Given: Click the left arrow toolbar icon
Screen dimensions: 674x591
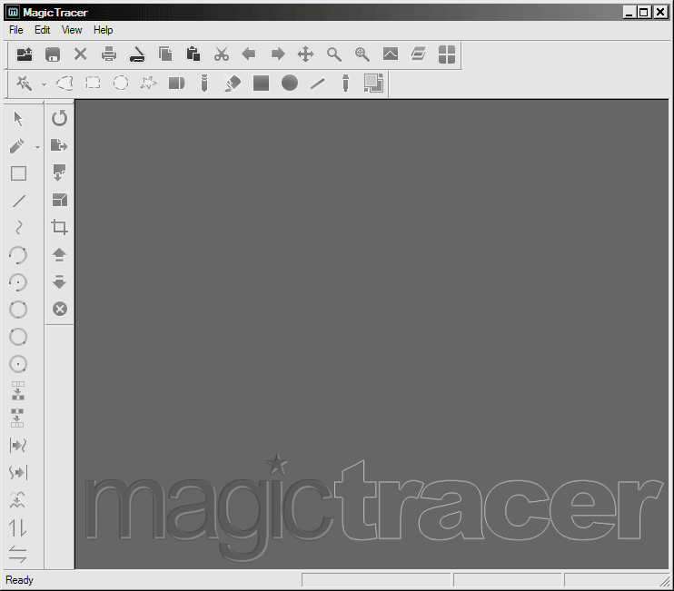Looking at the screenshot, I should 249,54.
